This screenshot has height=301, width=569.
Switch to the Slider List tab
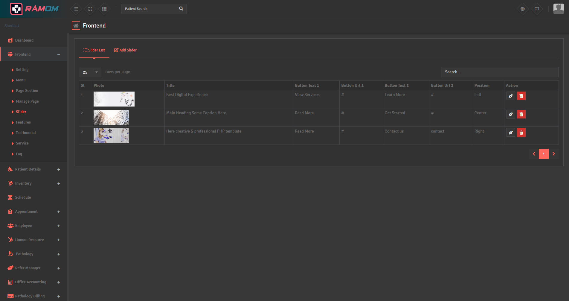pyautogui.click(x=94, y=50)
